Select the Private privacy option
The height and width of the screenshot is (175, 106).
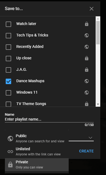[37, 165]
